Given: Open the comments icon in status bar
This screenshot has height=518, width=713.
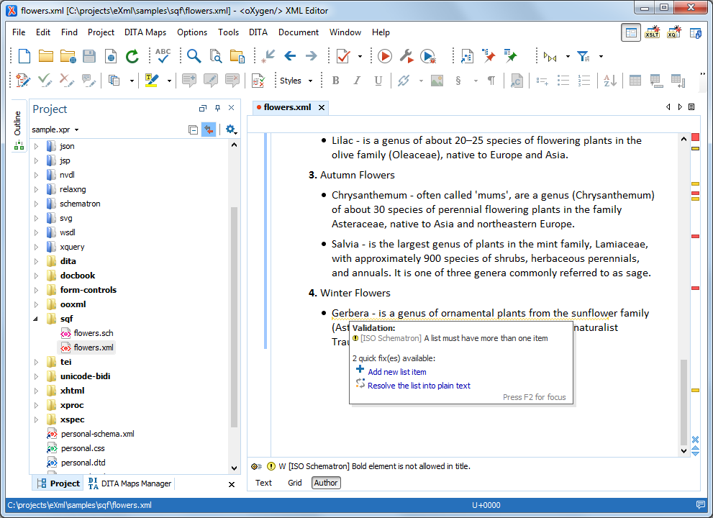Looking at the screenshot, I should pyautogui.click(x=701, y=505).
